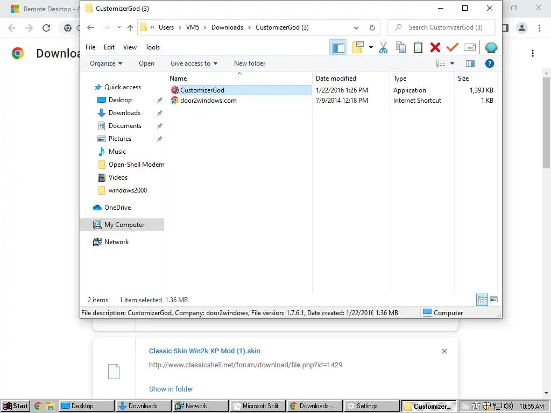Click the Paste clipboard icon in toolbar
Image resolution: width=551 pixels, height=413 pixels.
(418, 47)
